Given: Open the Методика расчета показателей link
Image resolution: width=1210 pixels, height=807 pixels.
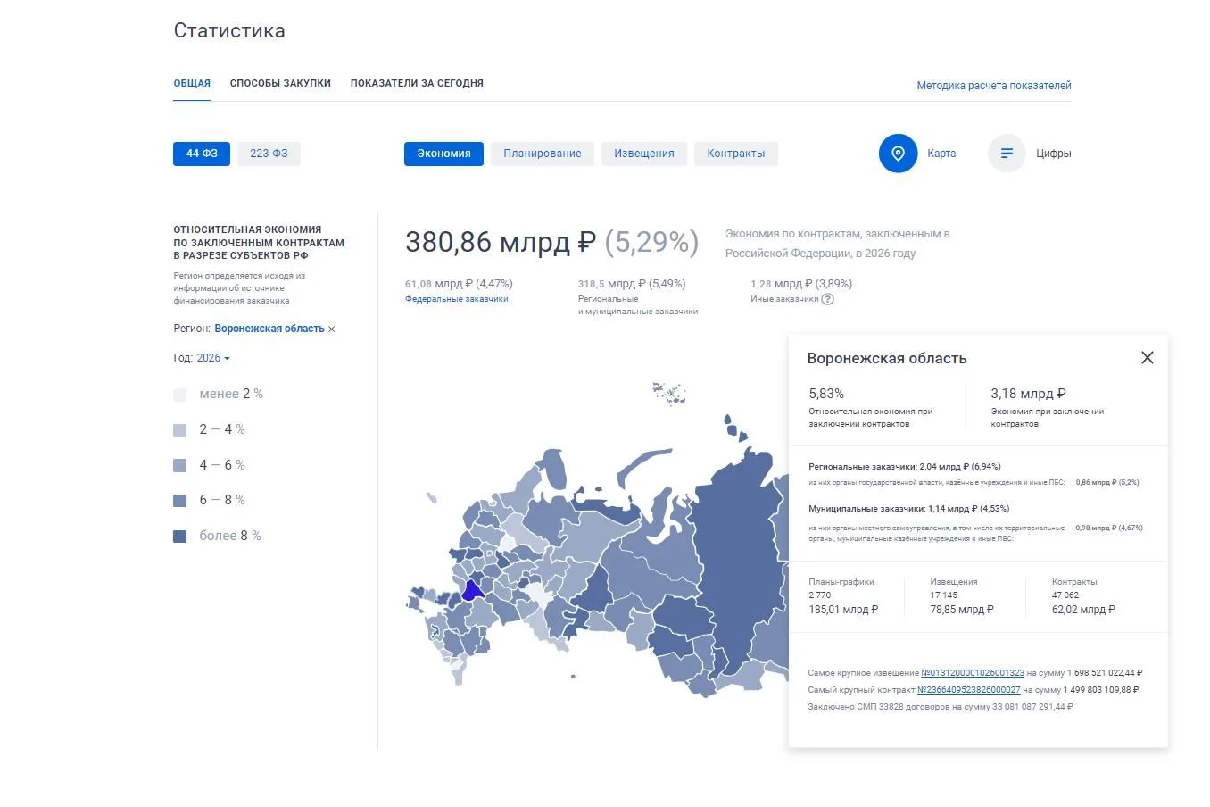Looking at the screenshot, I should pos(994,86).
